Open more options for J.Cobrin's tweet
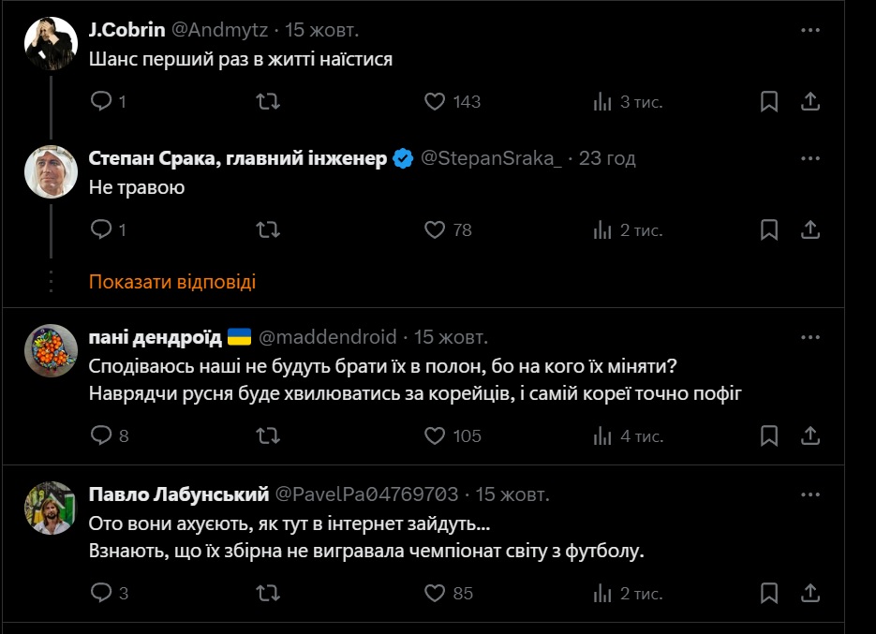This screenshot has width=876, height=634. click(x=810, y=30)
